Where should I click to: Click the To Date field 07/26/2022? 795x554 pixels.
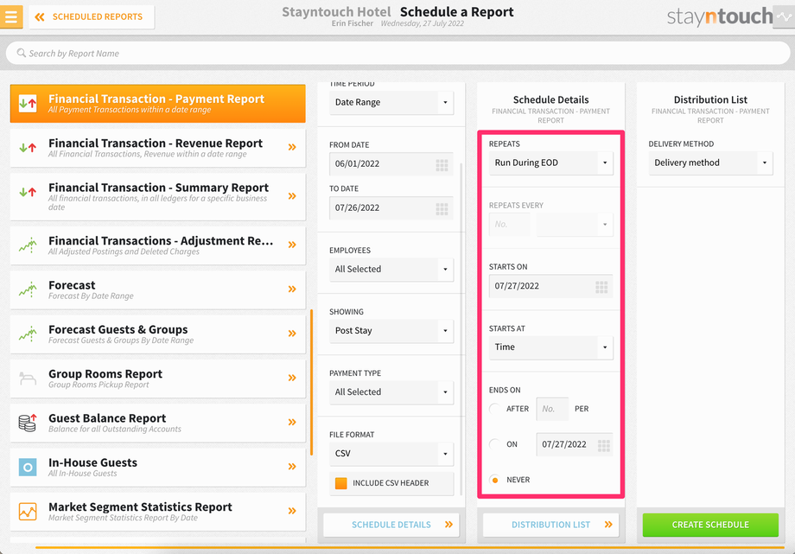pos(391,208)
